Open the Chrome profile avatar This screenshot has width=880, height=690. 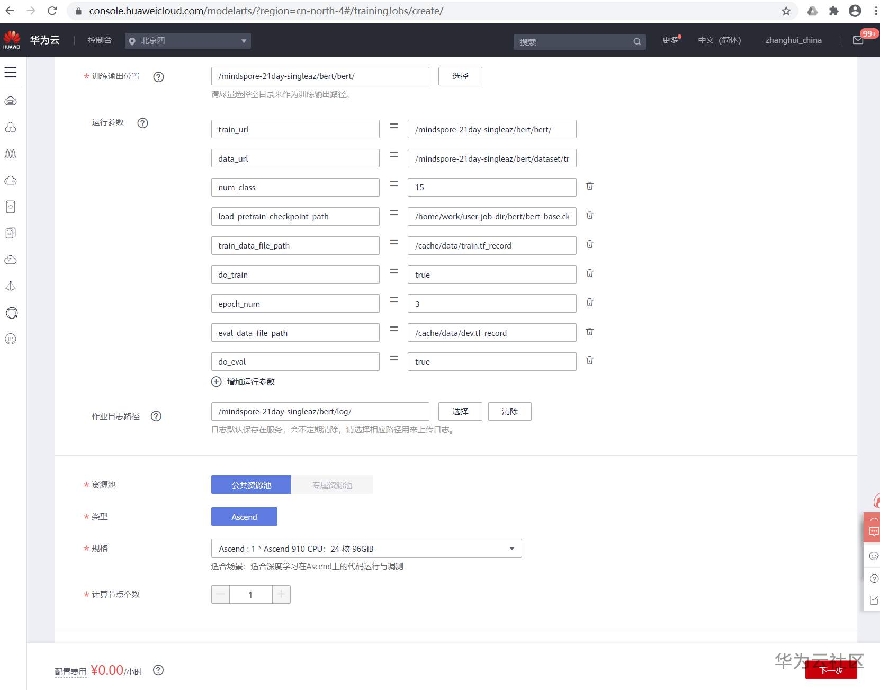[x=855, y=11]
